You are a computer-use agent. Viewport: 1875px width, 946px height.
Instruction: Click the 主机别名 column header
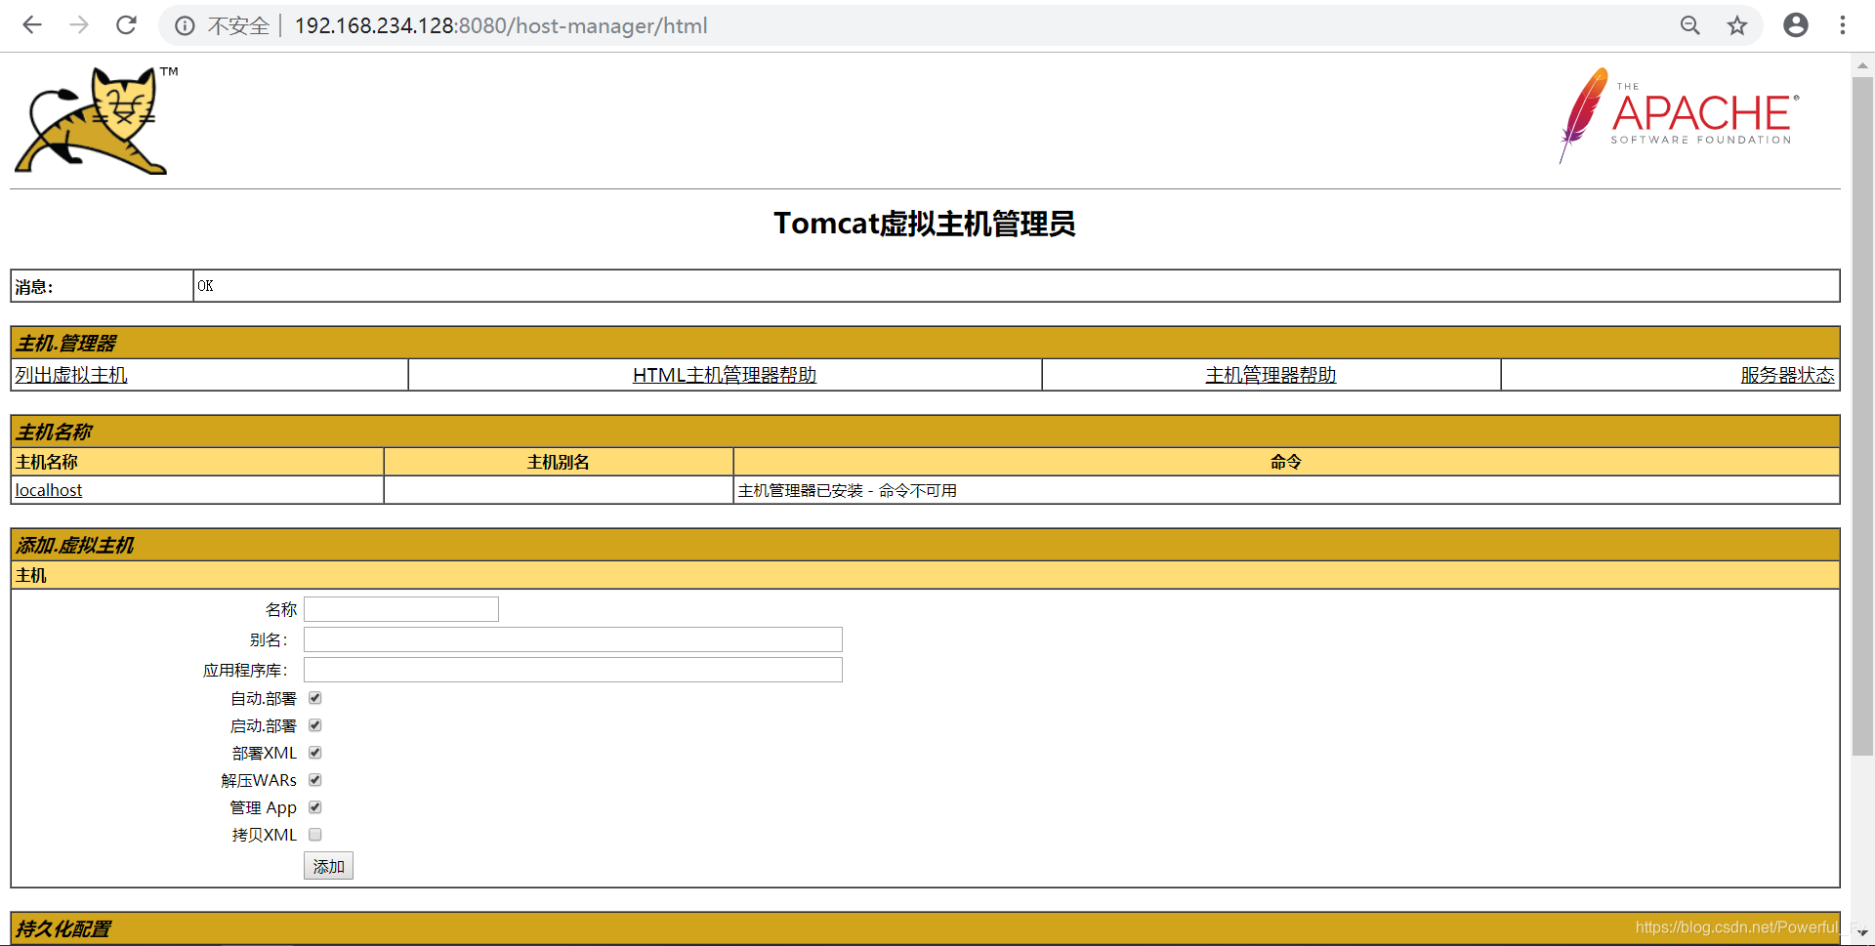point(559,462)
